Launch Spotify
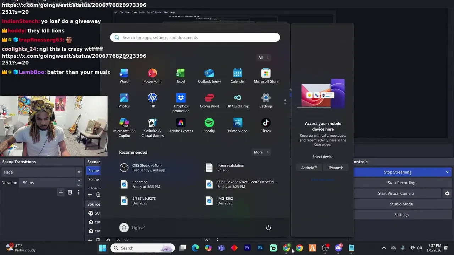 click(x=209, y=126)
